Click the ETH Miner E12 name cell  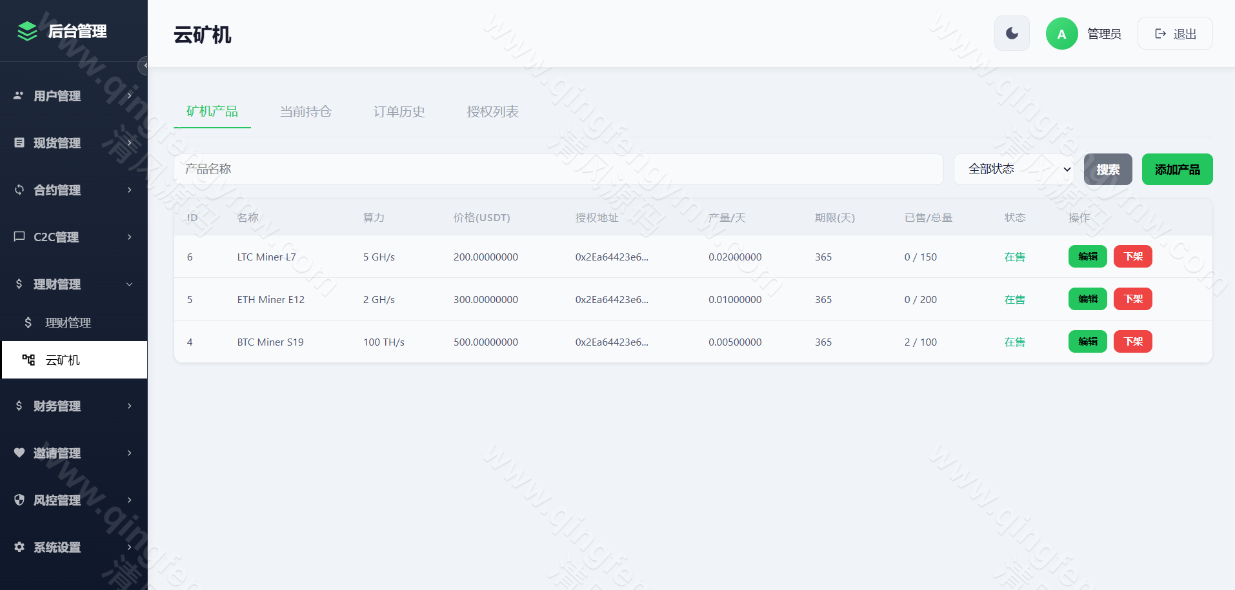(x=271, y=299)
